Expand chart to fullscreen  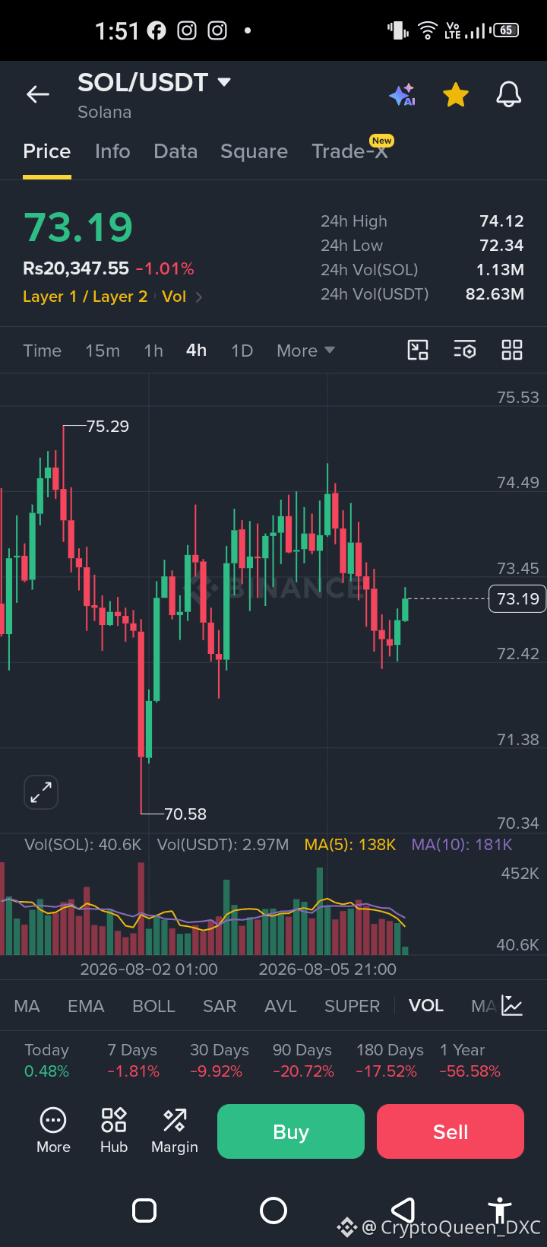coord(41,792)
